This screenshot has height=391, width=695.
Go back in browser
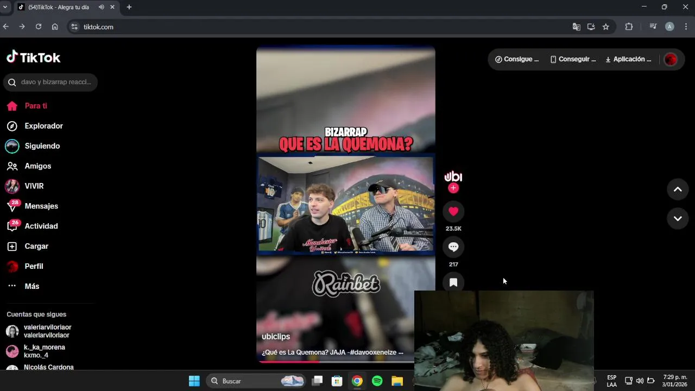pos(6,27)
